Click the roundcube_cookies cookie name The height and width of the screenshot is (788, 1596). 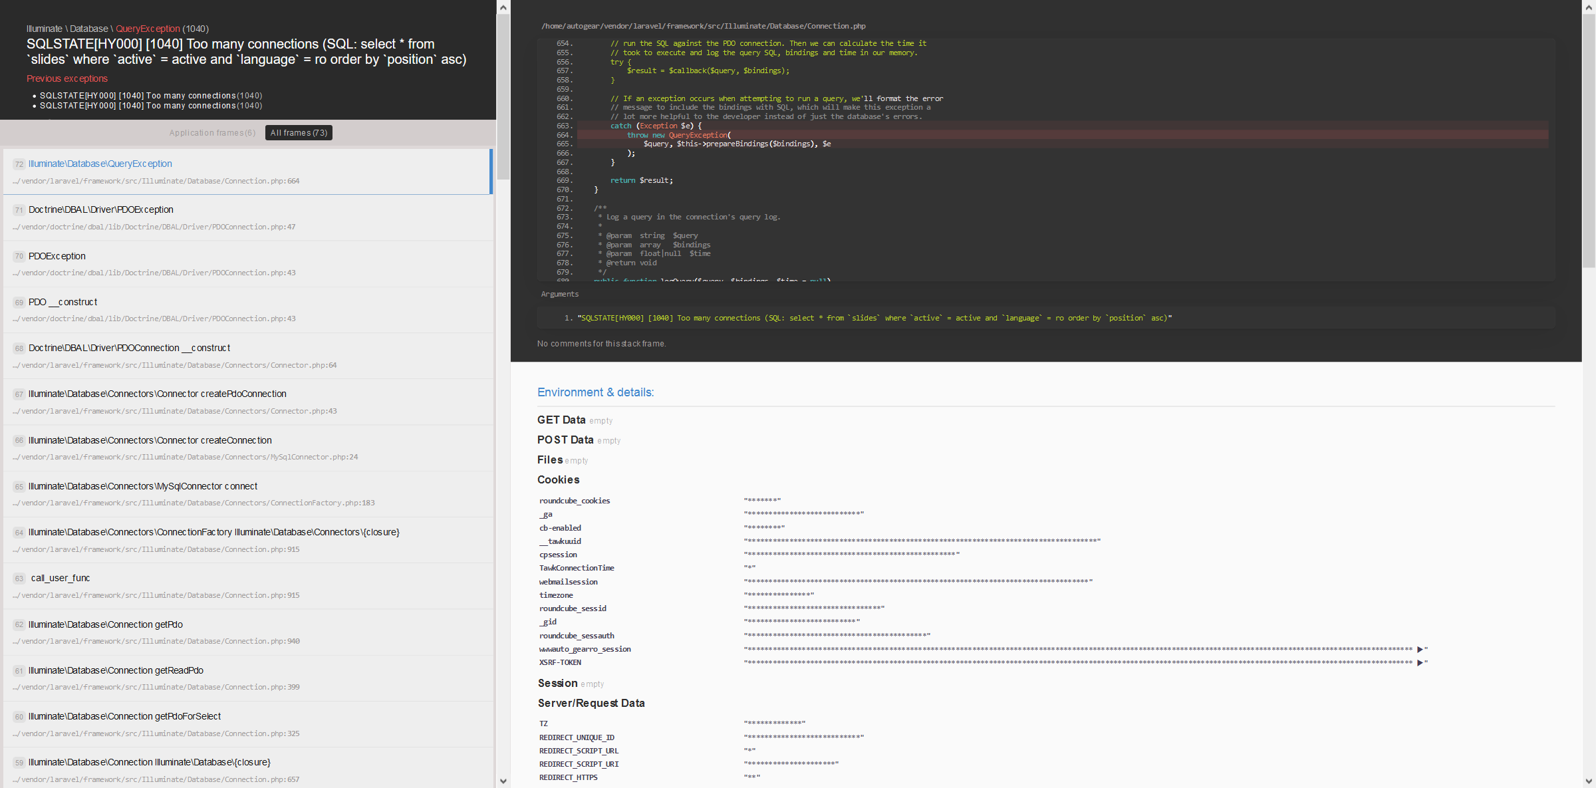point(575,501)
